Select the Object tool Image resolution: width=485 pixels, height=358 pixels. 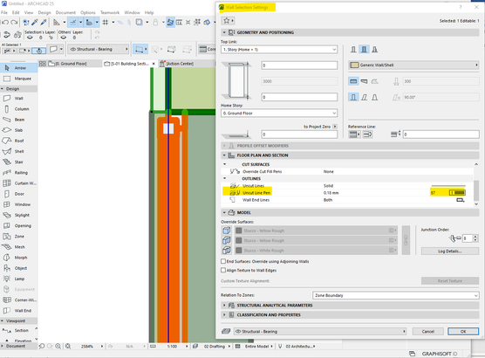pos(18,268)
